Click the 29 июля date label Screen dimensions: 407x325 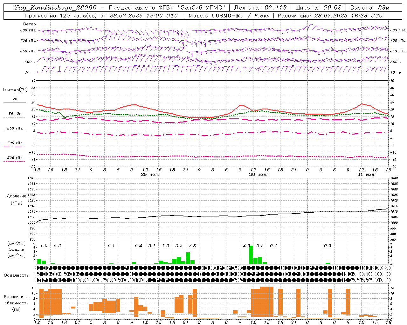pyautogui.click(x=151, y=175)
